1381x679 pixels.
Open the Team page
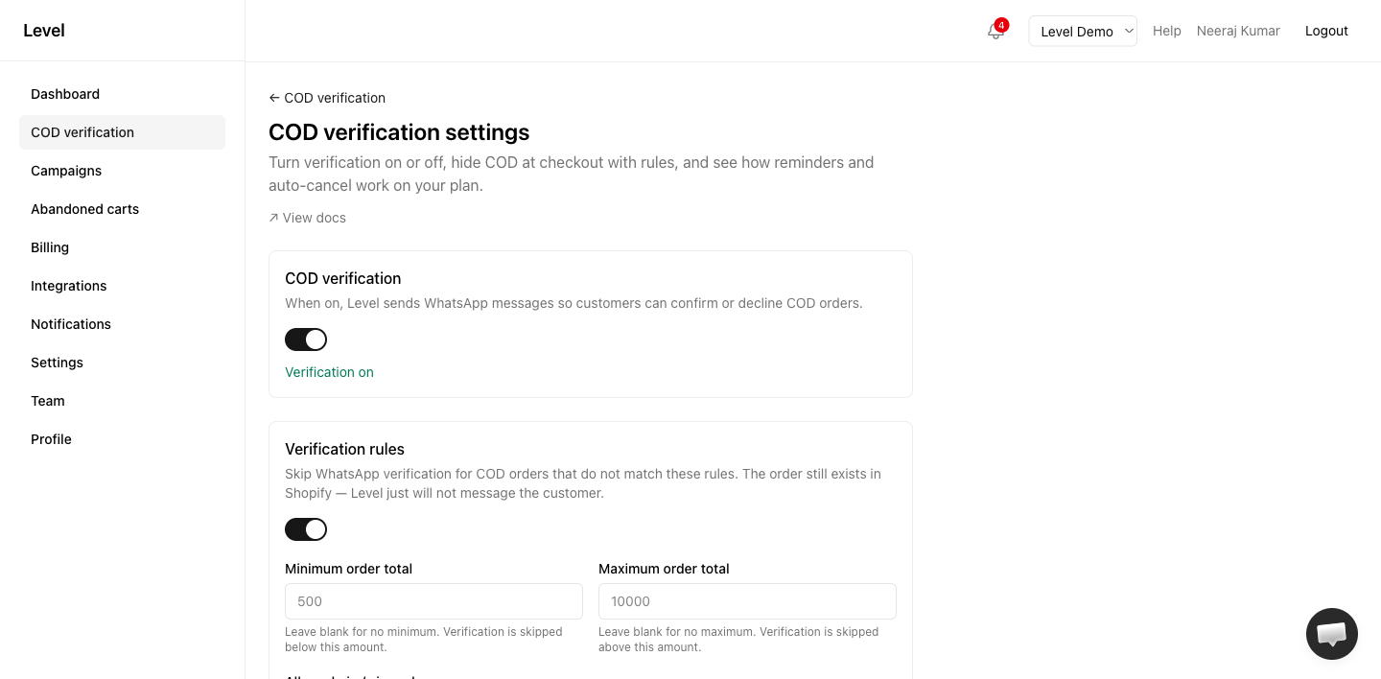(x=122, y=401)
